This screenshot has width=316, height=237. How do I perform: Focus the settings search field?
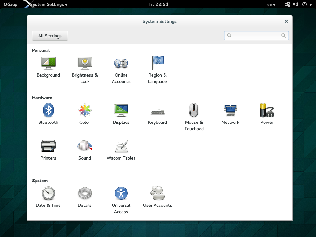pos(256,36)
